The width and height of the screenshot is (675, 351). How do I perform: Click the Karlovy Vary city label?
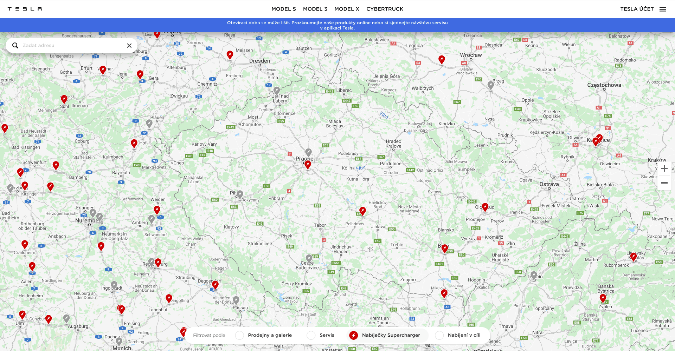click(204, 144)
